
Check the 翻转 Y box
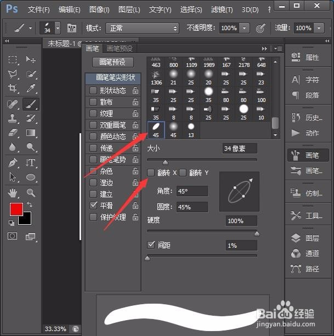183,173
